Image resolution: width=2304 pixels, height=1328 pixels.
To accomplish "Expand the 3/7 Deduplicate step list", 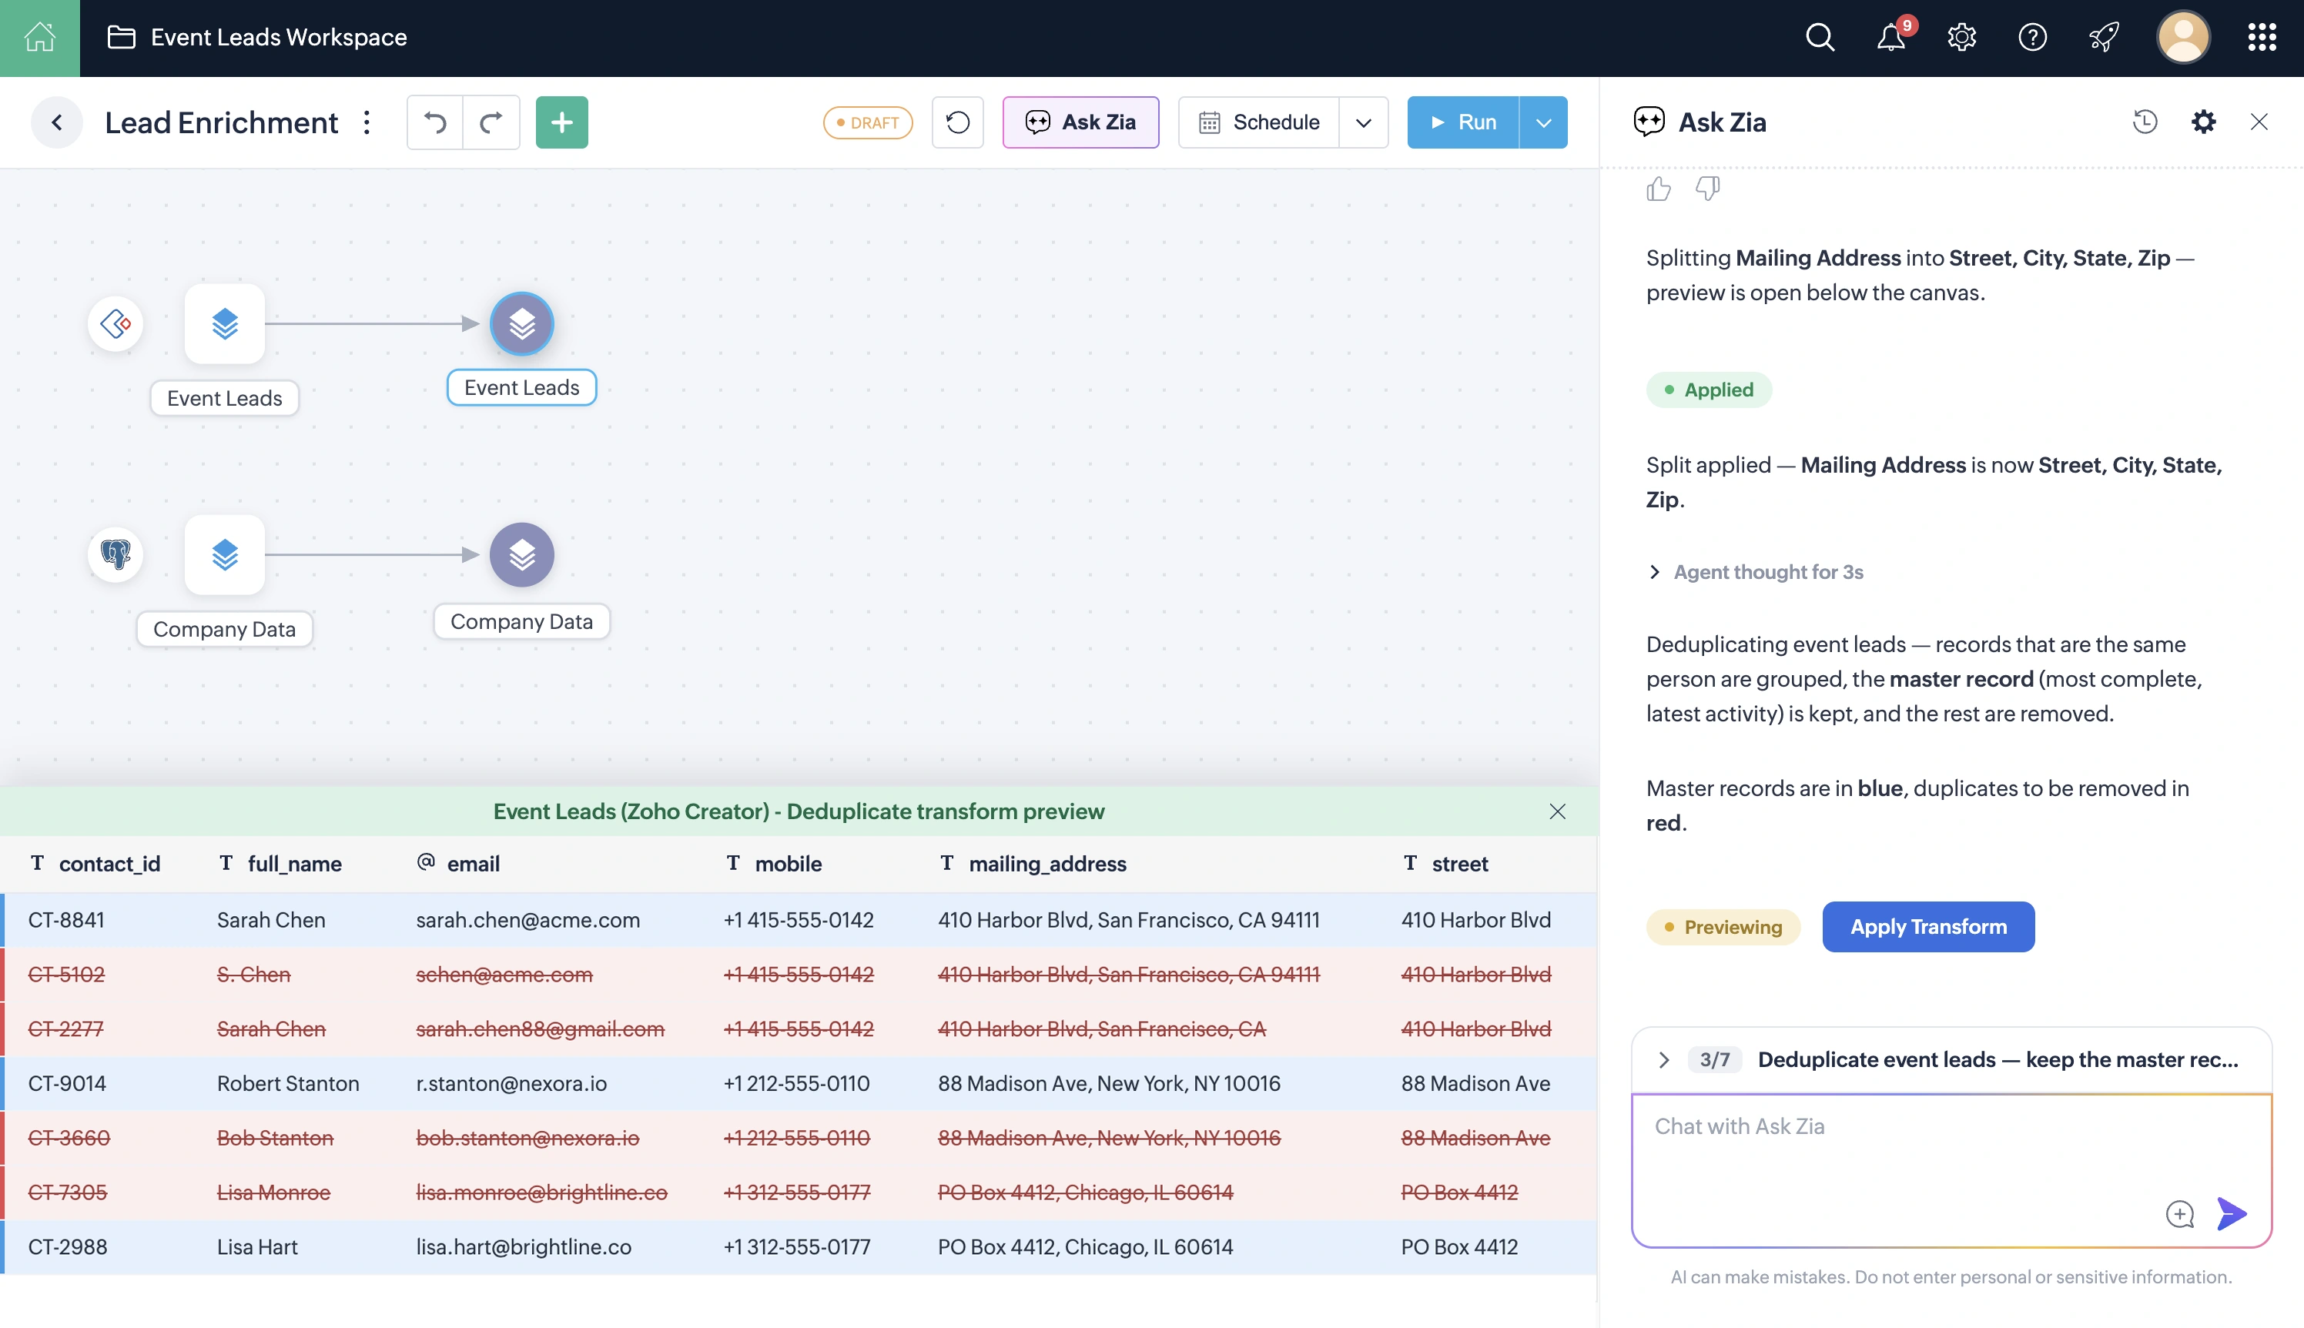I will coord(1663,1060).
